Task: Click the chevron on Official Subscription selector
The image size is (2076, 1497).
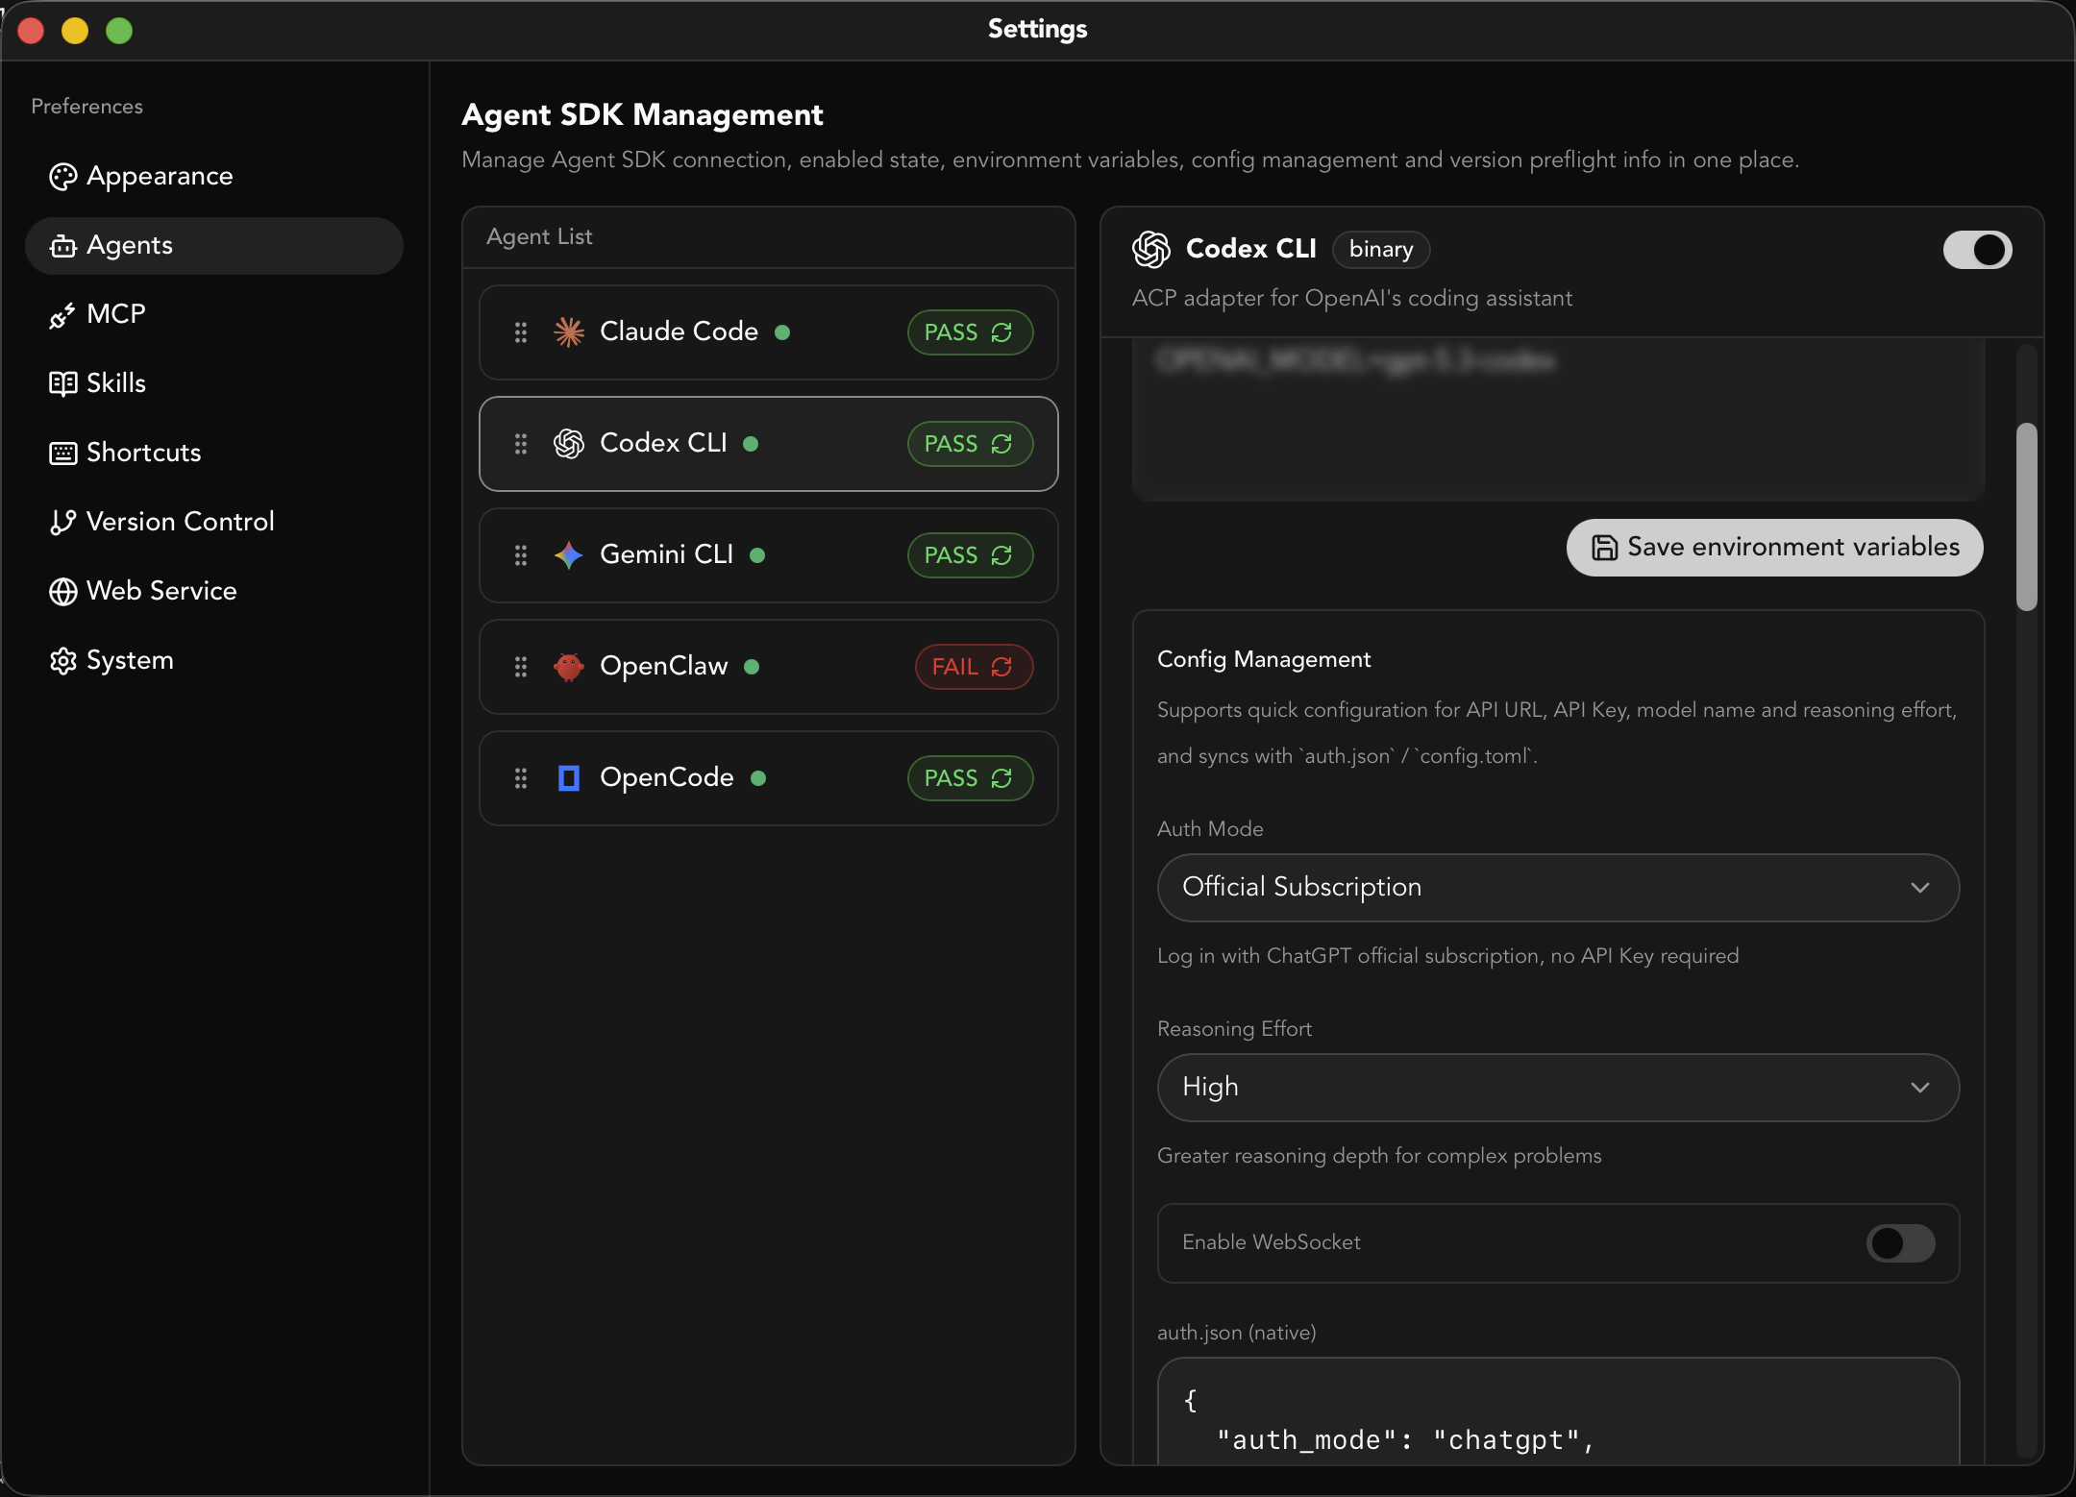Action: pyautogui.click(x=1919, y=888)
